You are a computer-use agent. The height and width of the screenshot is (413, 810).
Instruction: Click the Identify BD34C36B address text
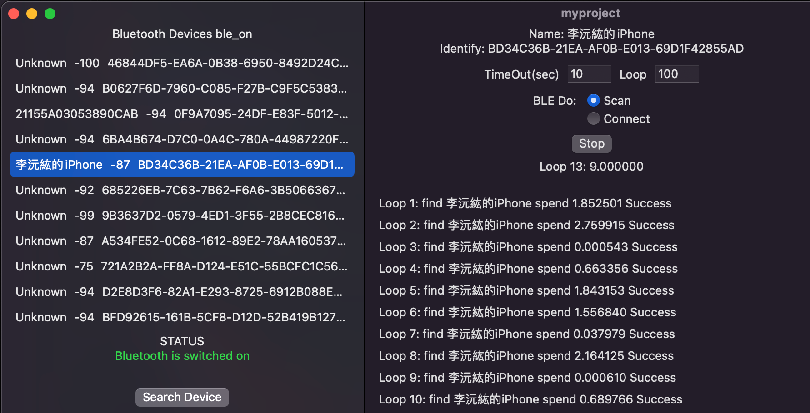click(591, 49)
